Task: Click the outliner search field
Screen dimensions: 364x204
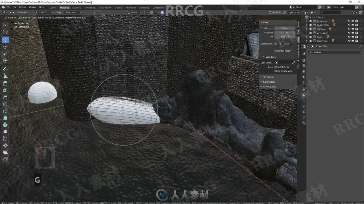Action: coord(330,12)
